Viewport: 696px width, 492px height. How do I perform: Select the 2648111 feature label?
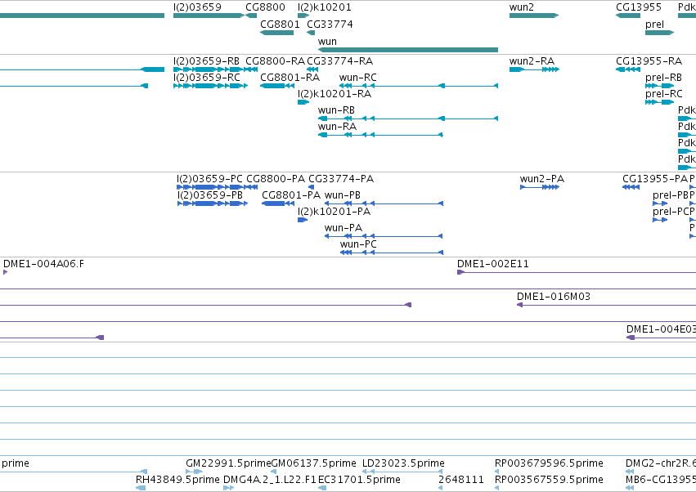(460, 480)
